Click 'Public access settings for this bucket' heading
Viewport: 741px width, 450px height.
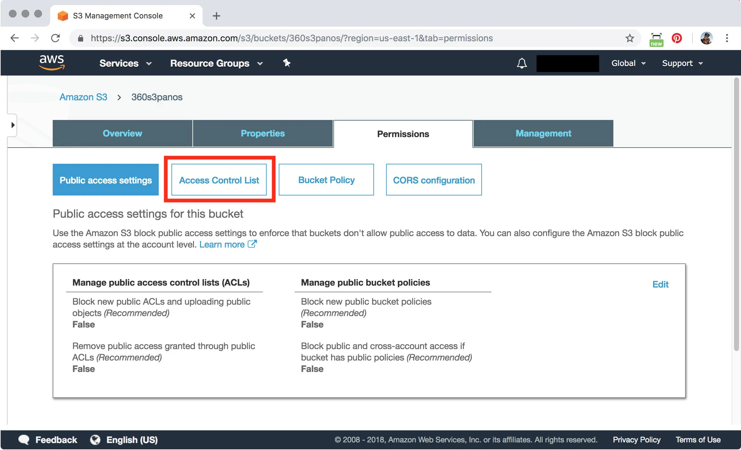tap(148, 214)
